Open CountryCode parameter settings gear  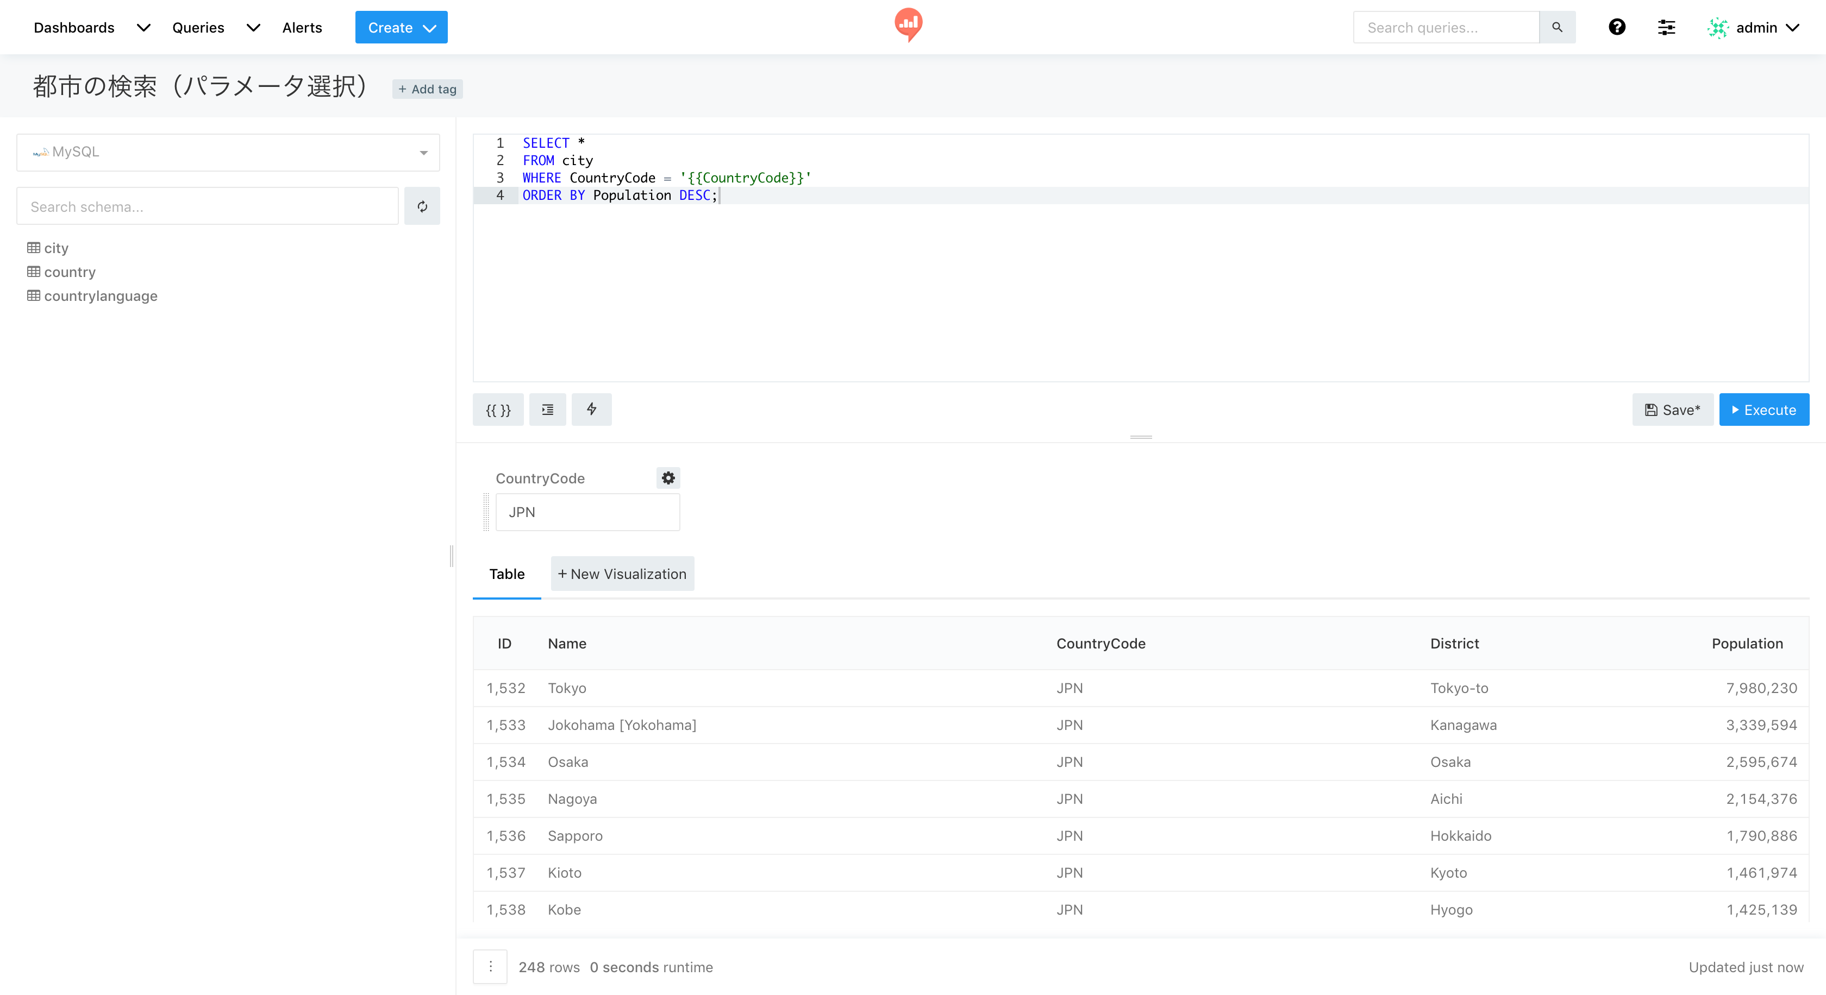pyautogui.click(x=668, y=478)
